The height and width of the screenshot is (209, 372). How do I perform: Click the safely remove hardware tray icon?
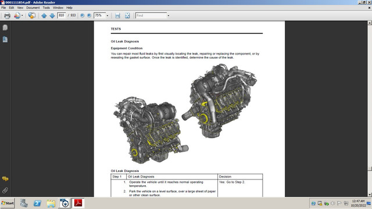pyautogui.click(x=327, y=203)
